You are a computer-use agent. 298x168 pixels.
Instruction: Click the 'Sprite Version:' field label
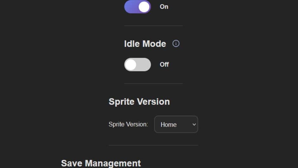(128, 124)
